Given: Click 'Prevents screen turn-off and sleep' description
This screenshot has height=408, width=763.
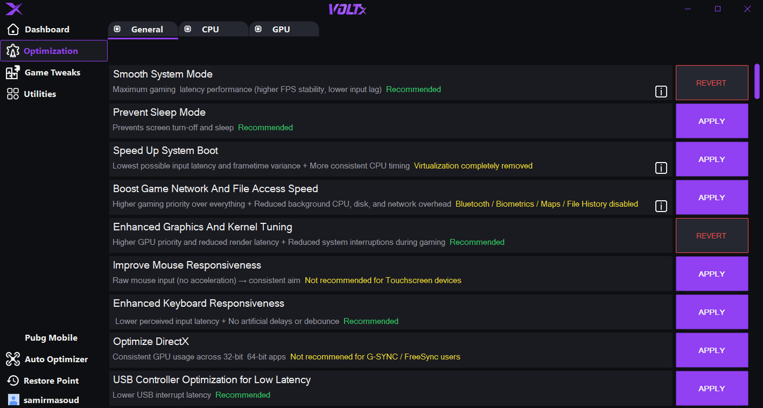Looking at the screenshot, I should coord(173,128).
